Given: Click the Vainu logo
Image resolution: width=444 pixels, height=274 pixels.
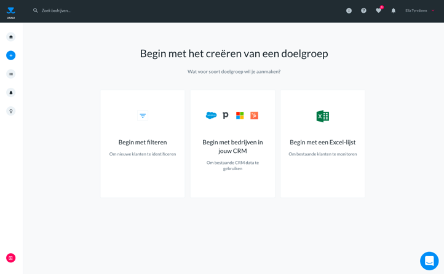Looking at the screenshot, I should (10, 12).
